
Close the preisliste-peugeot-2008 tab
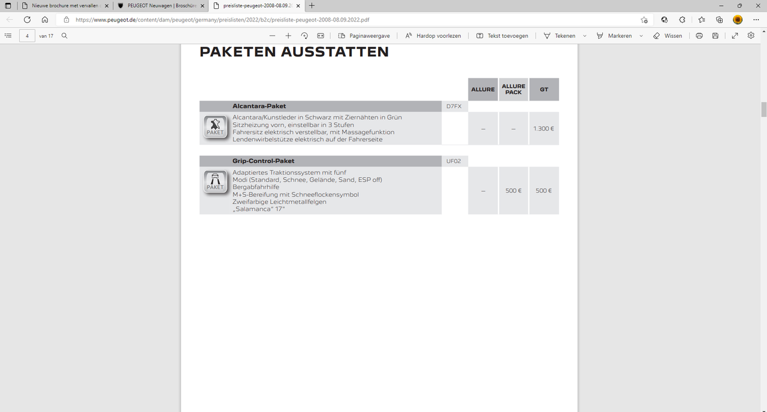298,5
